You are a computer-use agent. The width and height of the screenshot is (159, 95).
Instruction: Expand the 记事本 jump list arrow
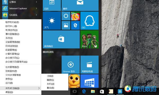(x=36, y=2)
